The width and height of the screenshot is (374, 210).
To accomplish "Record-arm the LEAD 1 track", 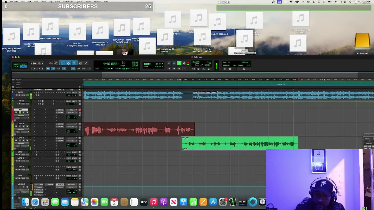I will [16, 127].
